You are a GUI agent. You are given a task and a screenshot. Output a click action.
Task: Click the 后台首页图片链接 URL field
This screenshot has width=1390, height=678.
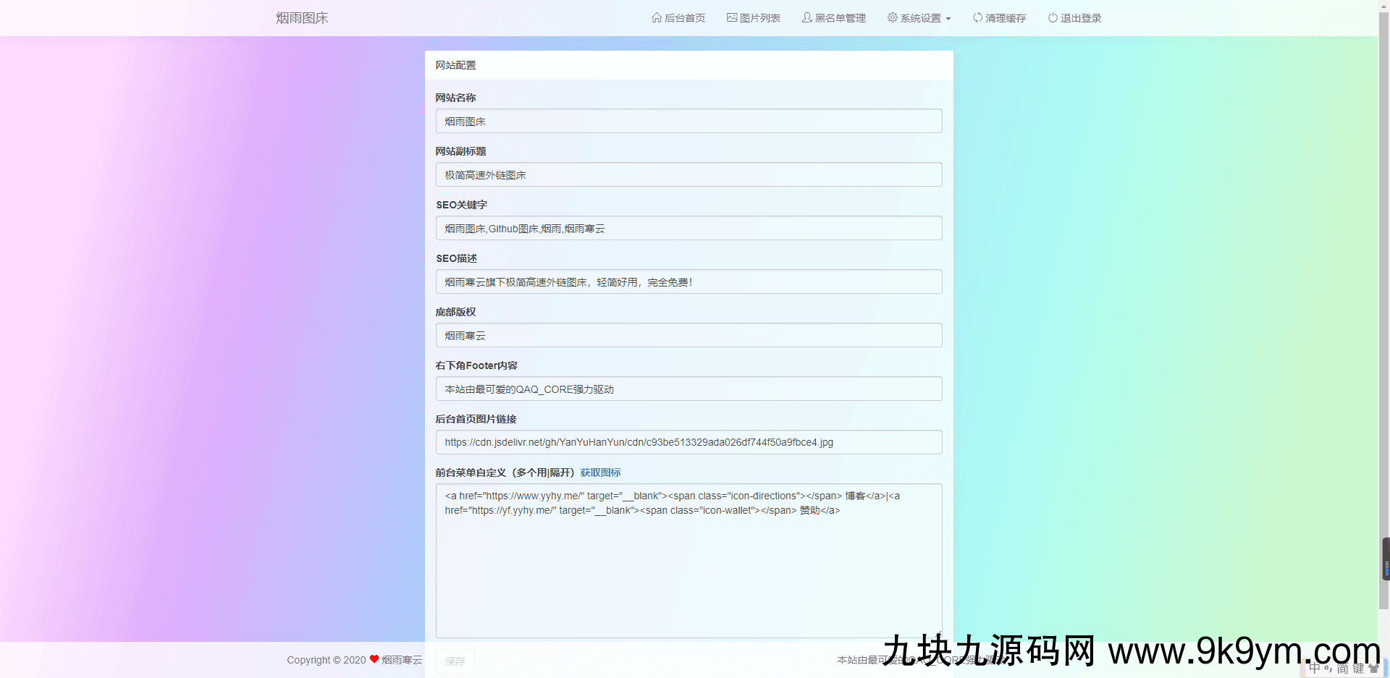(x=688, y=442)
